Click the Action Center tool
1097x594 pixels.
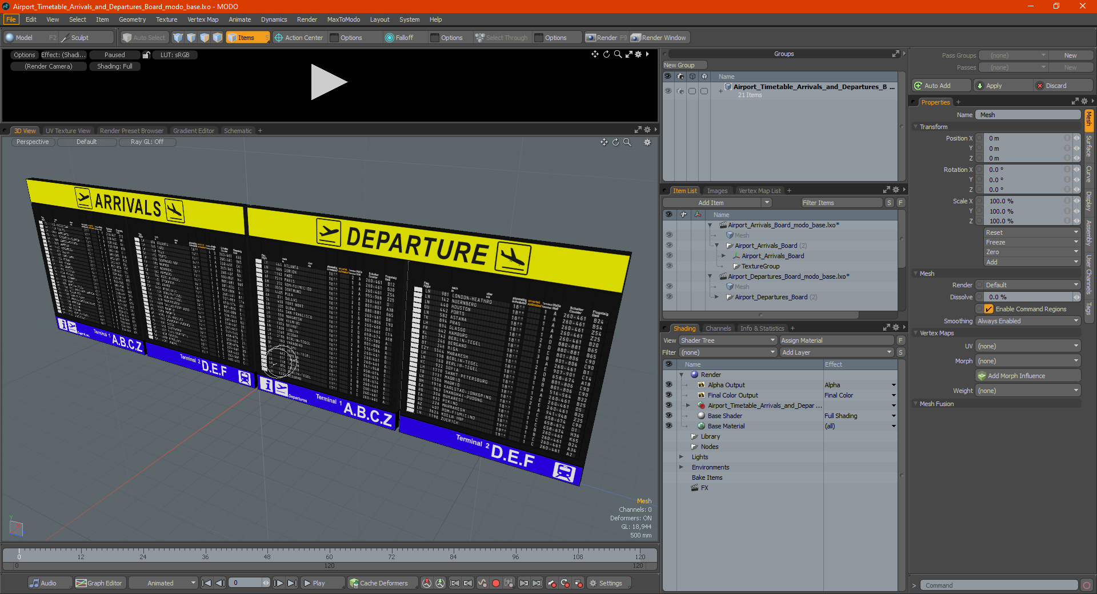299,38
